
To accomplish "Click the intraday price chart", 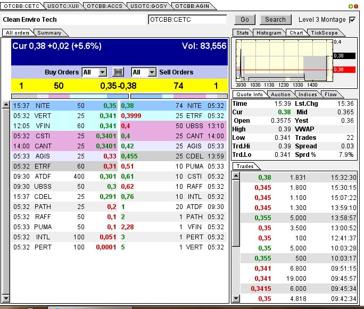I will tap(284, 61).
